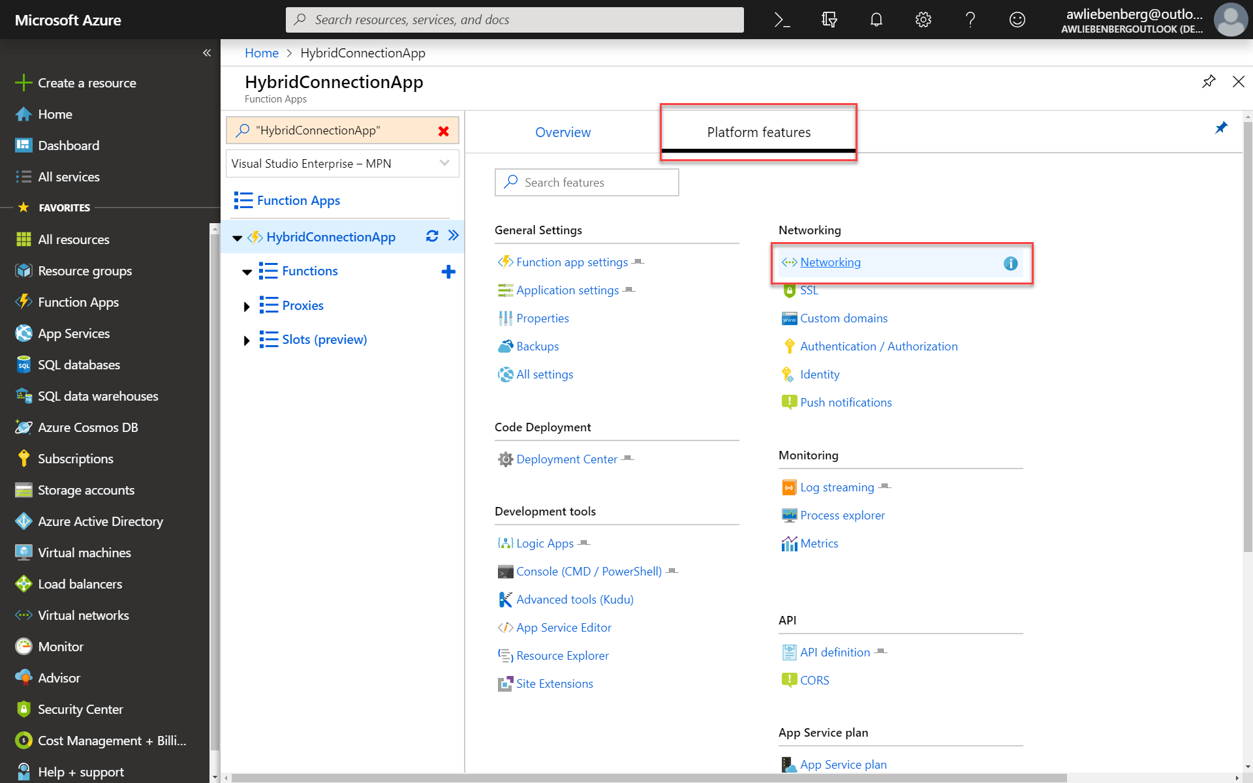The width and height of the screenshot is (1253, 783).
Task: Focus the top search resources box
Action: (x=514, y=20)
